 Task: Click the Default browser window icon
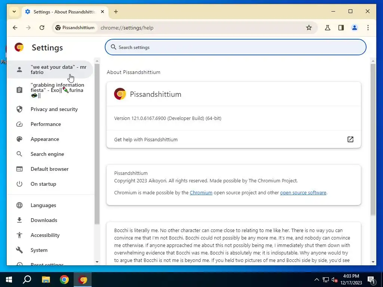pos(19,169)
